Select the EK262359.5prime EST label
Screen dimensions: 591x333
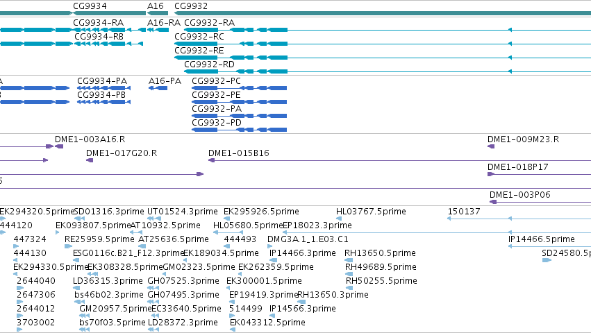tap(276, 268)
